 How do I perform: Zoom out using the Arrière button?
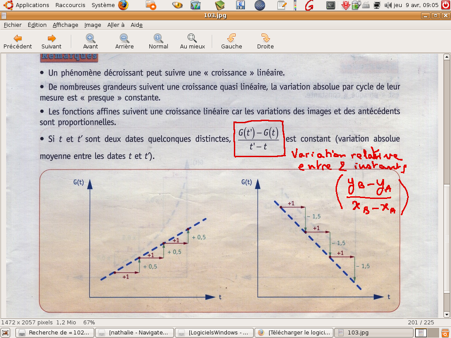(124, 42)
